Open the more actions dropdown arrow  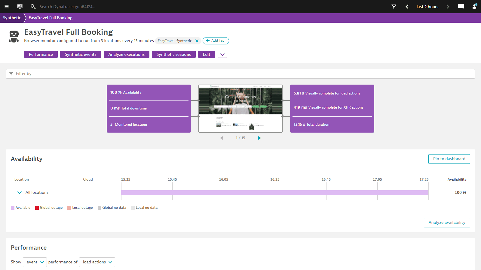click(222, 54)
